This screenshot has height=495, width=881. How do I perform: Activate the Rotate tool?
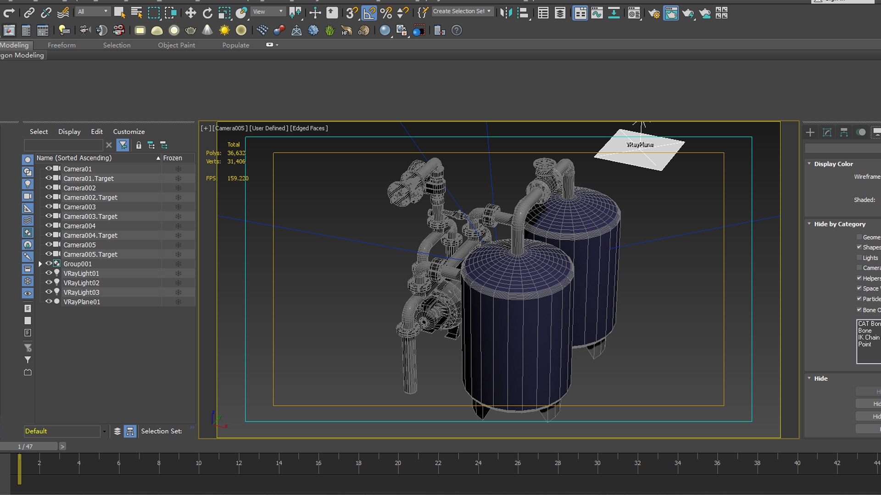click(207, 13)
